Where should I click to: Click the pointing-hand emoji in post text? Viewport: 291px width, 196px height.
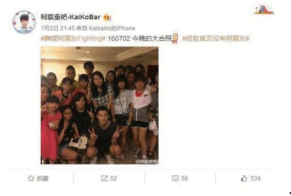click(175, 38)
